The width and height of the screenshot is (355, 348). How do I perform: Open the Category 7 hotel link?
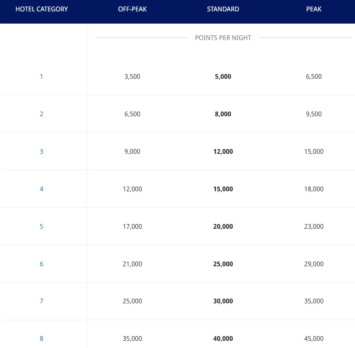pyautogui.click(x=41, y=301)
